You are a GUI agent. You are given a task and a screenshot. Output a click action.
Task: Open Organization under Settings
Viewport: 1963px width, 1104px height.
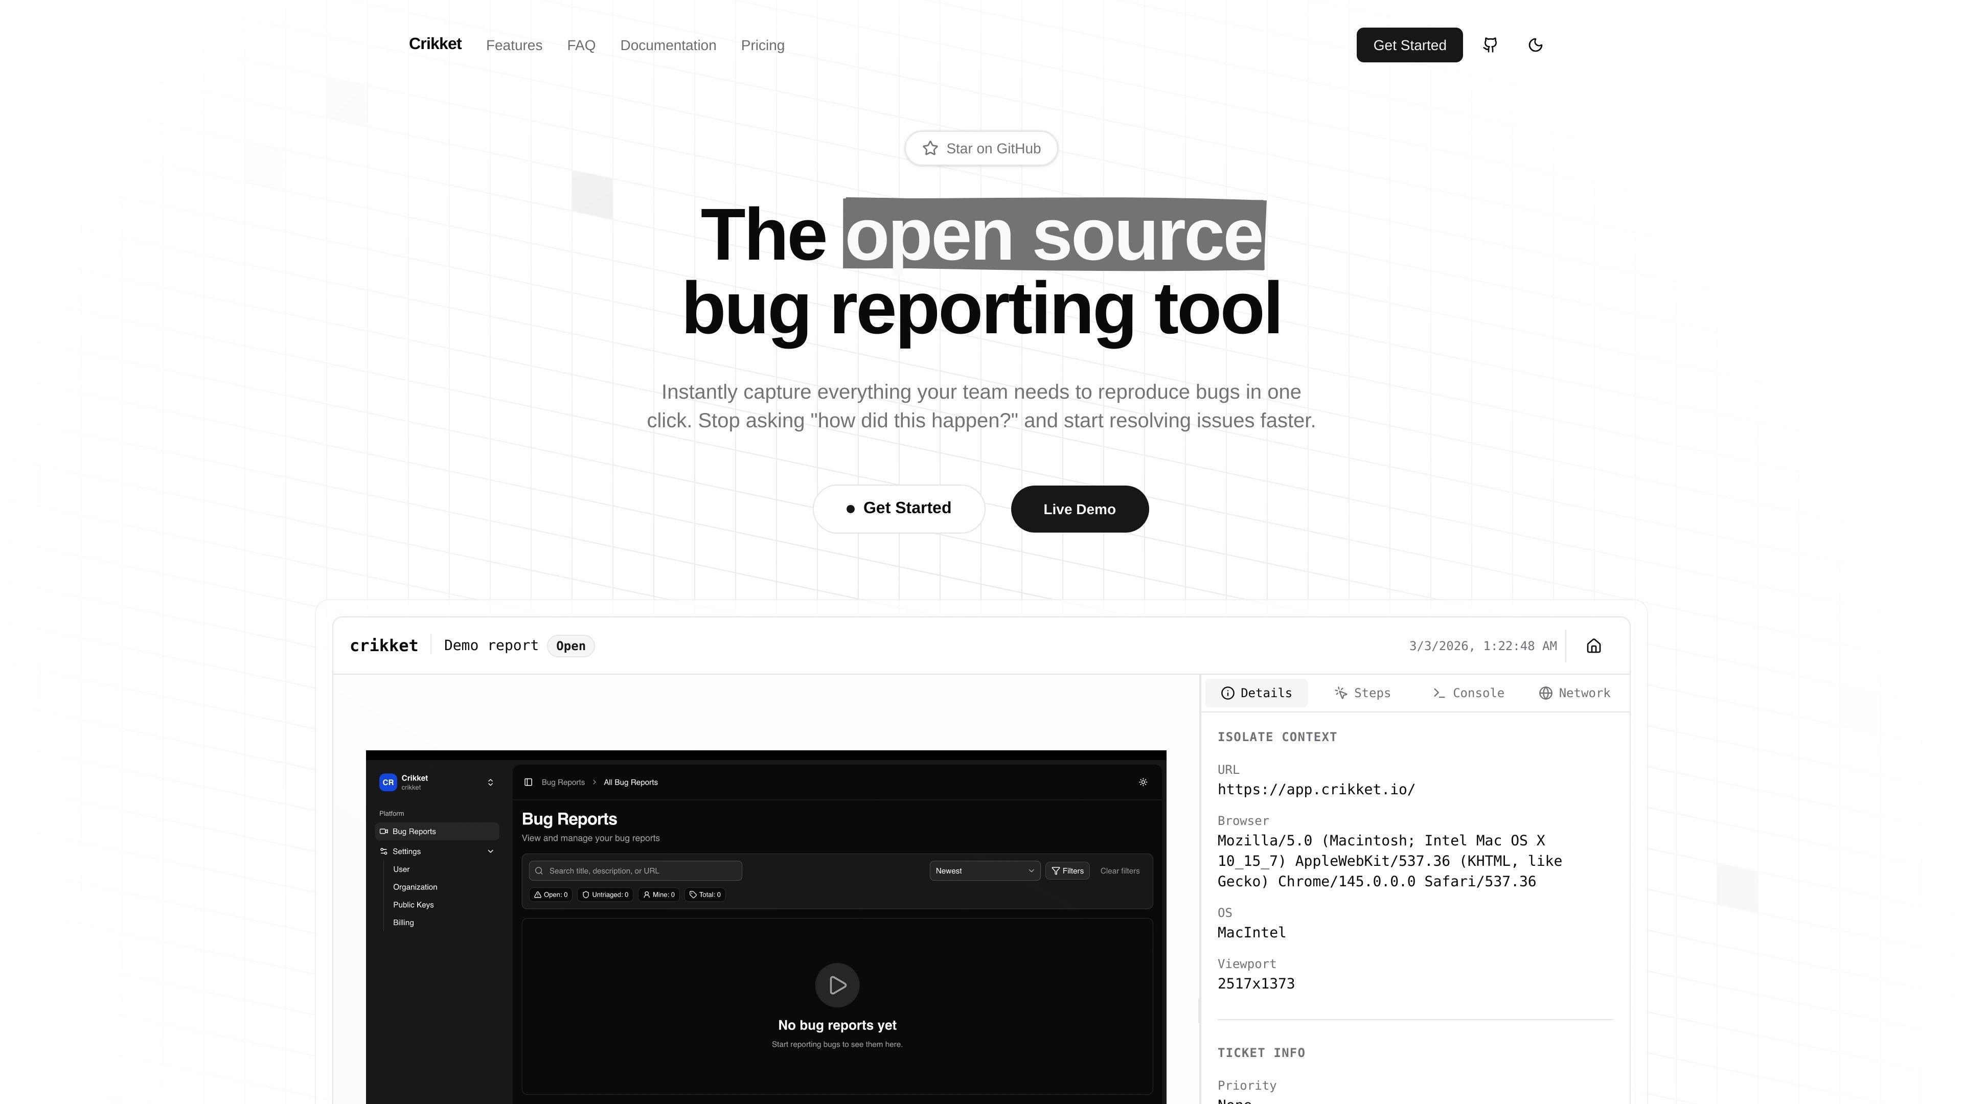415,888
